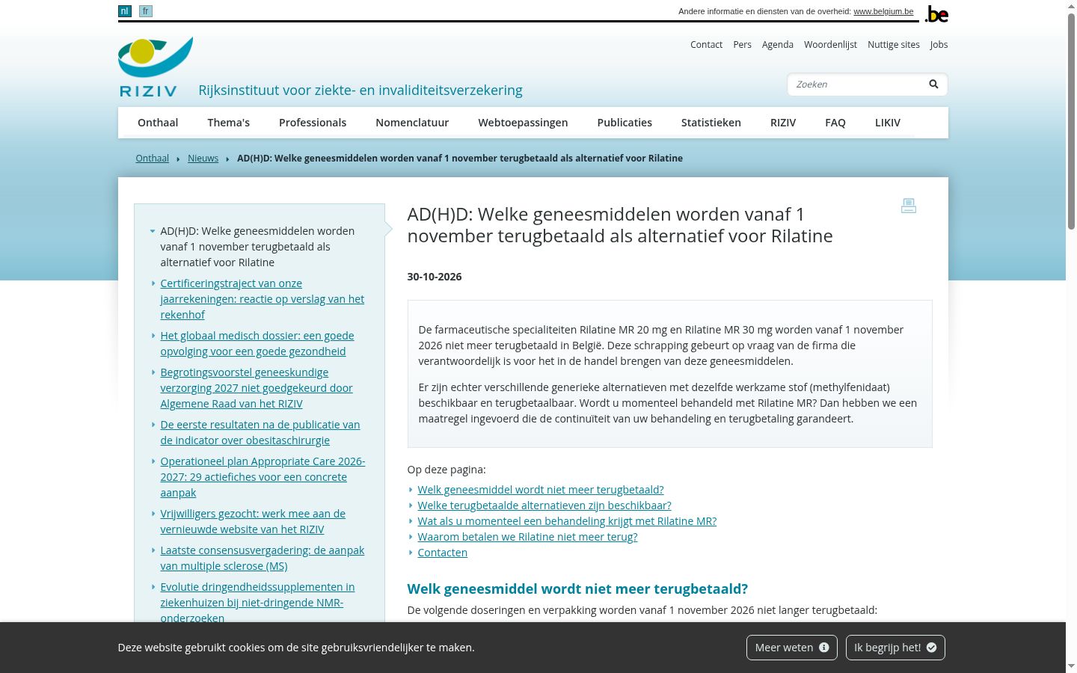Click the search magnifier icon
This screenshot has height=673, width=1077.
[x=933, y=84]
